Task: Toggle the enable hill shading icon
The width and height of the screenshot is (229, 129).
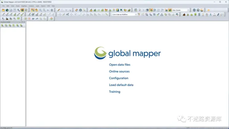Action: [x=170, y=10]
